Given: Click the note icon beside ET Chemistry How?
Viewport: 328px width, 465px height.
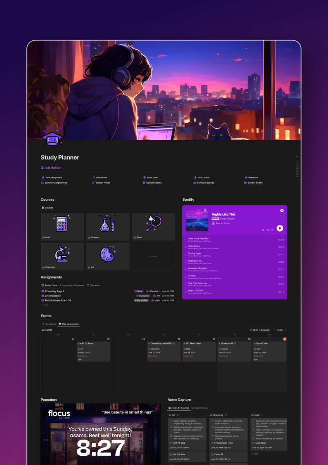Looking at the screenshot, I should [x=212, y=443].
